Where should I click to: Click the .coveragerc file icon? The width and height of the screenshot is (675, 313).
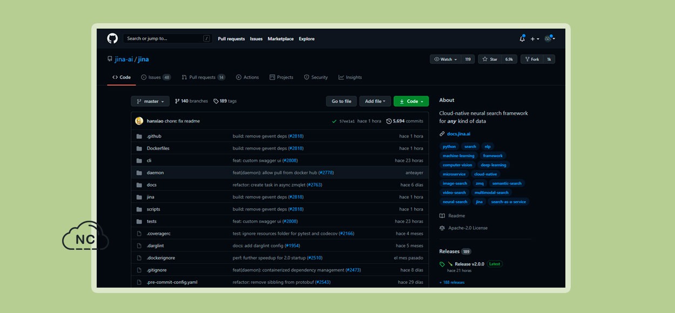[x=139, y=234]
